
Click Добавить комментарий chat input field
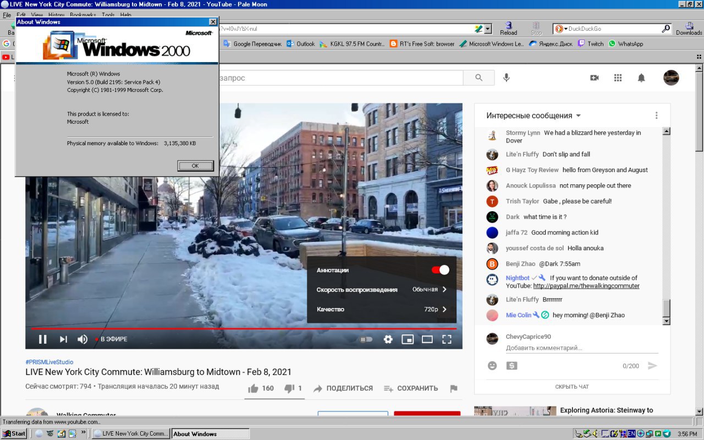click(x=581, y=348)
